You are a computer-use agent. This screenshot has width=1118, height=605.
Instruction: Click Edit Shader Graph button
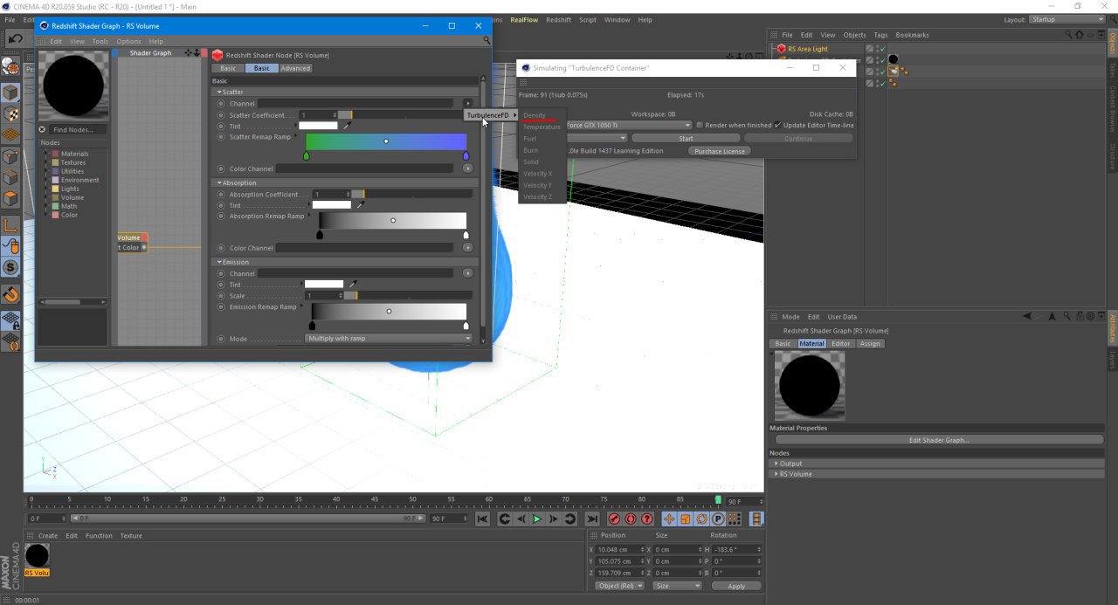[939, 440]
